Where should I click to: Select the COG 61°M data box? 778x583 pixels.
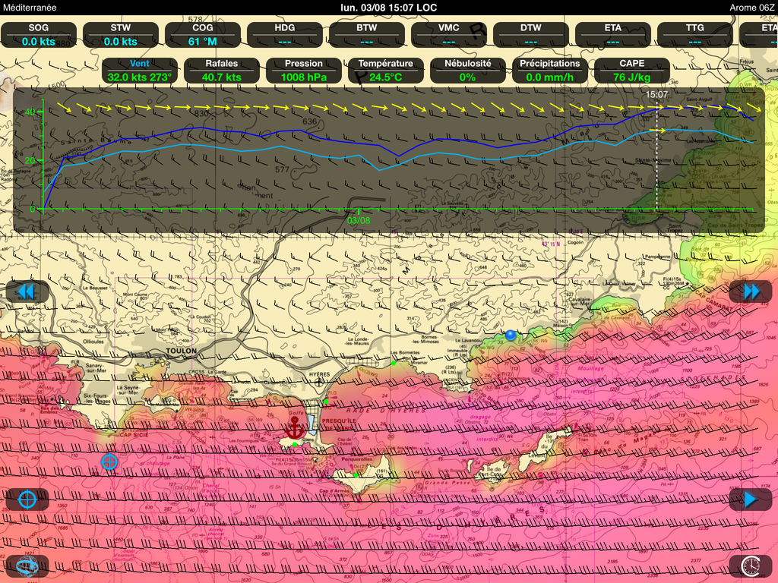pos(202,35)
